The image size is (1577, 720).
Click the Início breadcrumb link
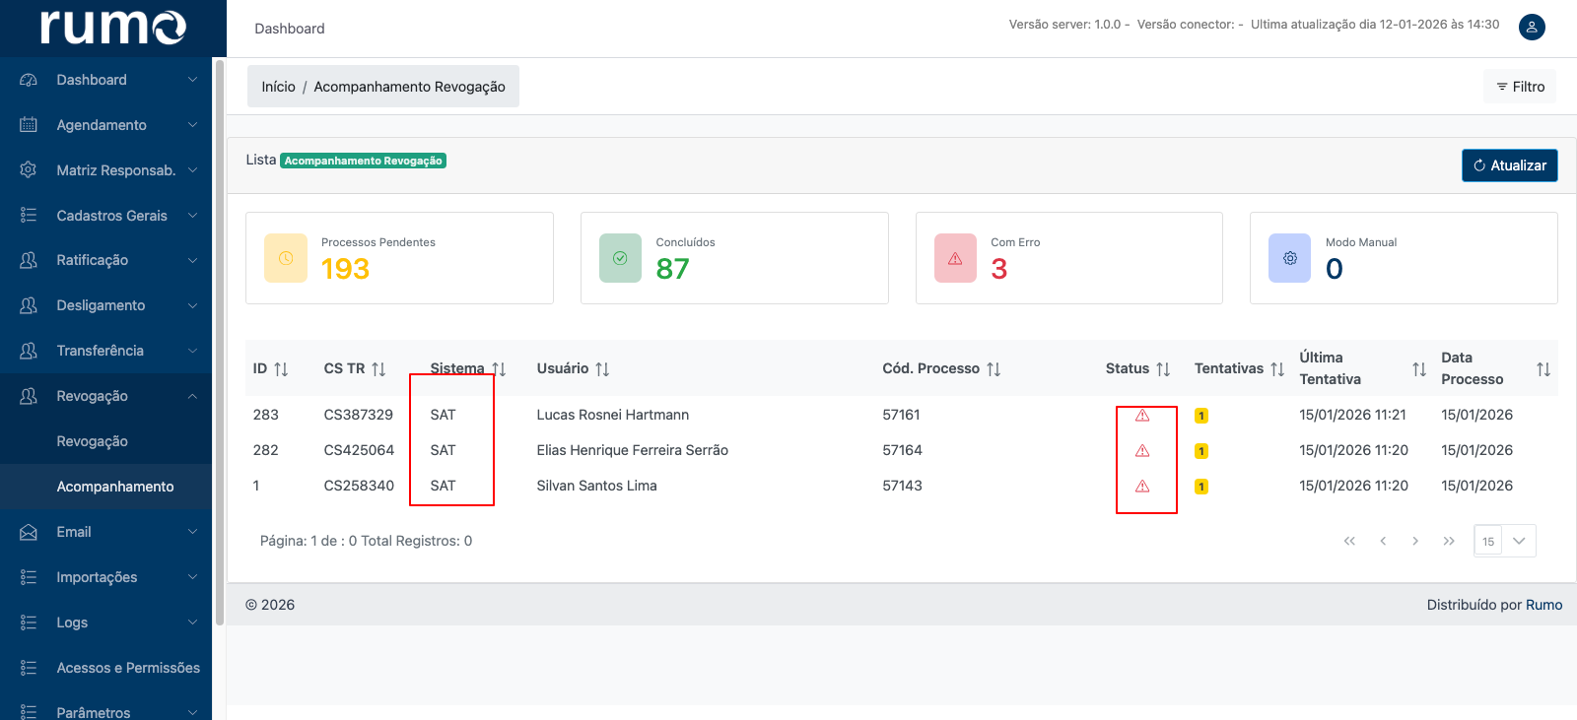(278, 87)
